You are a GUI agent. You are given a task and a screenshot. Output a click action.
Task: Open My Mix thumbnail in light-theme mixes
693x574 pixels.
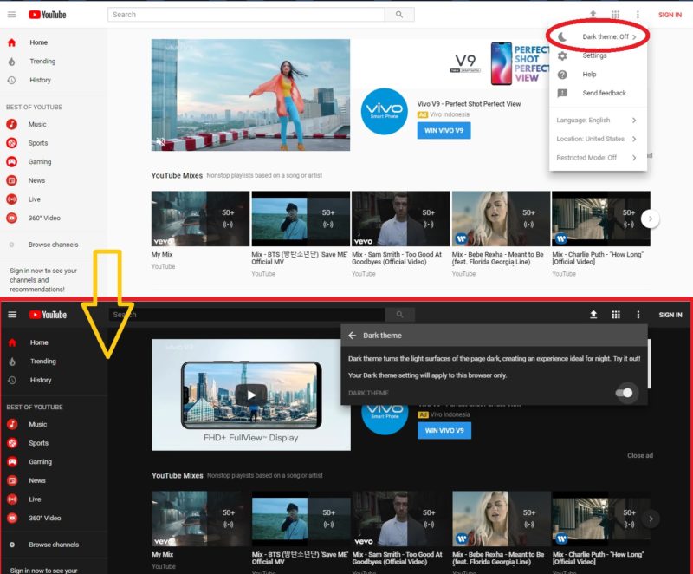tap(200, 219)
